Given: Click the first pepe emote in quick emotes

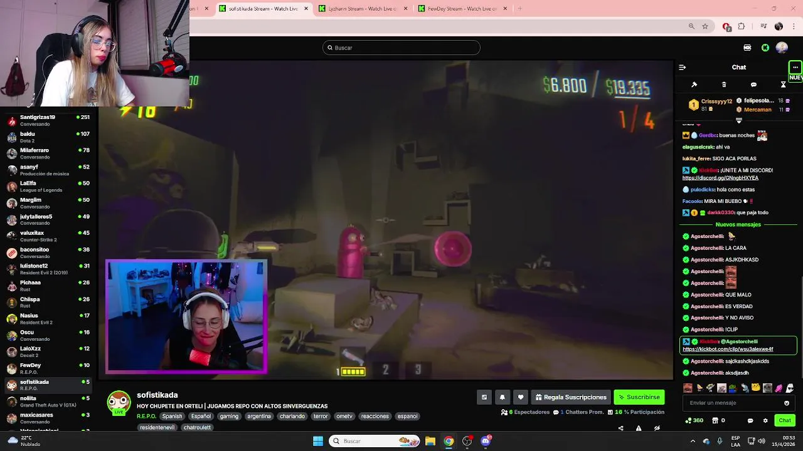Looking at the screenshot, I should 732,388.
